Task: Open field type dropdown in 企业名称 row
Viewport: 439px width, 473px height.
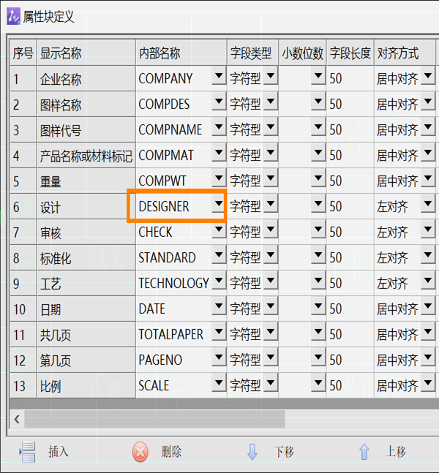Action: click(x=271, y=76)
